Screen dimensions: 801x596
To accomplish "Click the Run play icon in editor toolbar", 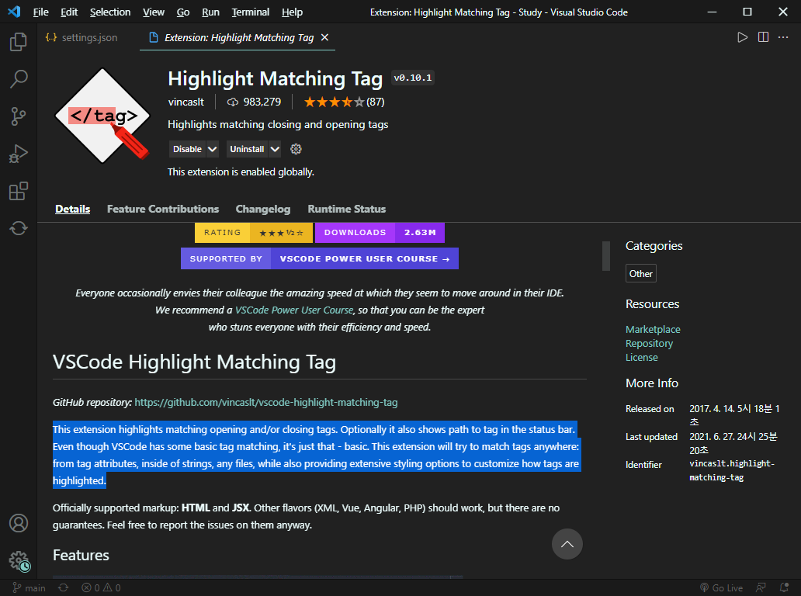I will pyautogui.click(x=742, y=37).
